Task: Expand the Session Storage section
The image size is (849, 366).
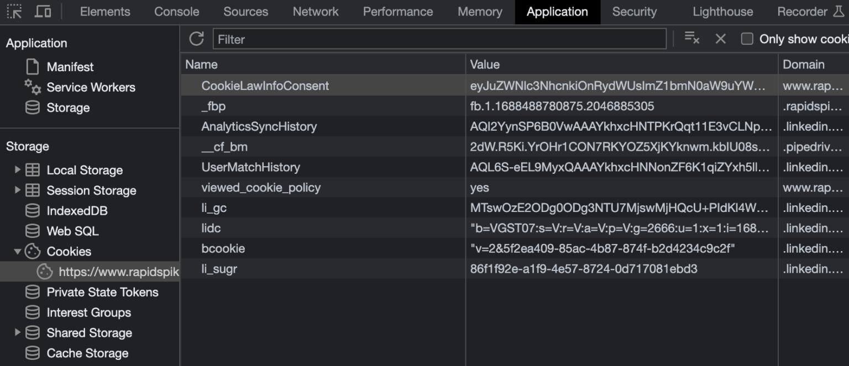Action: (16, 190)
